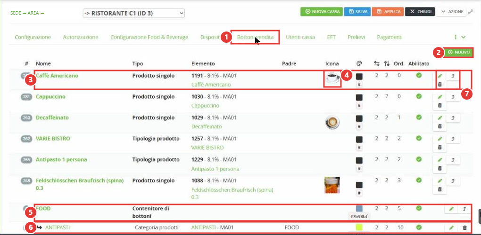
Task: Delete Cappuccino with the trash icon
Action: click(440, 105)
